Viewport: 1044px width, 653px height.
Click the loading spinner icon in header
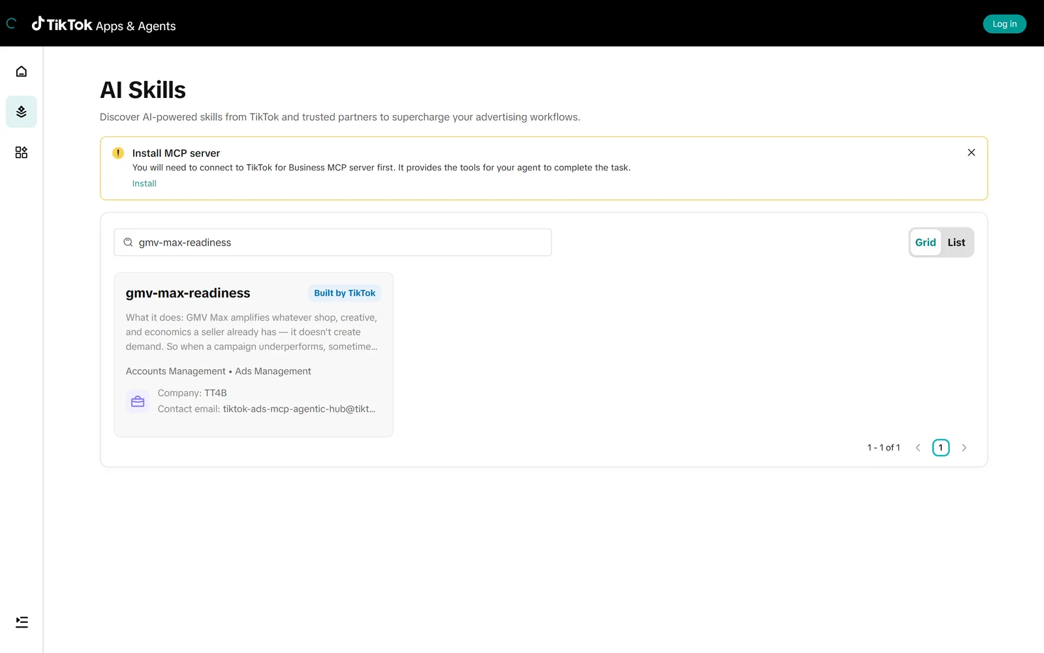coord(11,24)
